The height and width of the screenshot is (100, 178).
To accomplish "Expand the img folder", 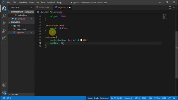I will 11,26.
